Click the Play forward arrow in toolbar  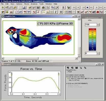pos(97,8)
